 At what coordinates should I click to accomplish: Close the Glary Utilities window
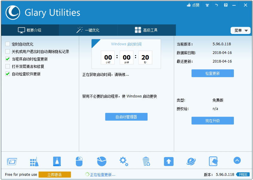coord(246,5)
